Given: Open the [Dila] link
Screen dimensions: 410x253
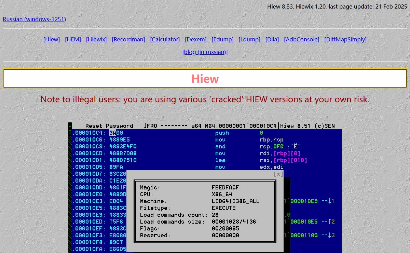Looking at the screenshot, I should click(x=272, y=39).
